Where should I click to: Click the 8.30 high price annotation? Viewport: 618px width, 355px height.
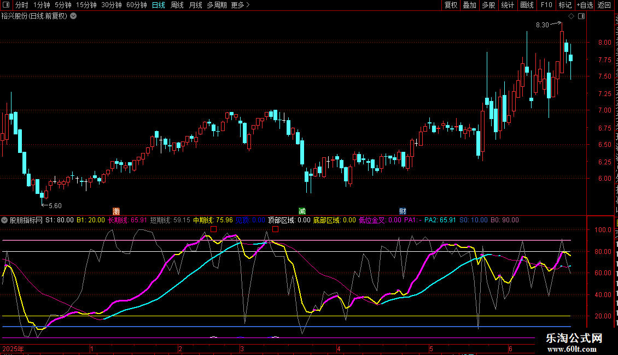pyautogui.click(x=543, y=25)
